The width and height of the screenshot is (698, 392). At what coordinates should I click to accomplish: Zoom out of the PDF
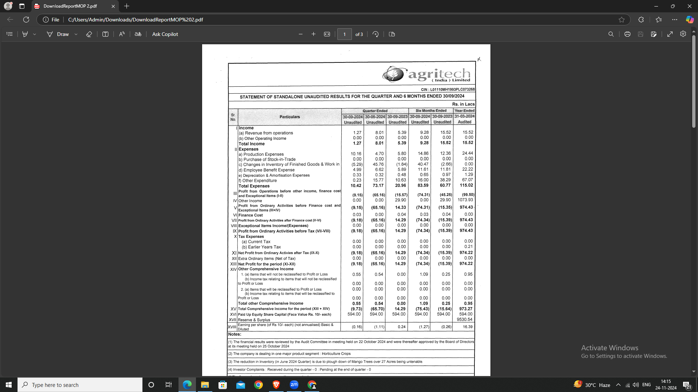pos(301,34)
